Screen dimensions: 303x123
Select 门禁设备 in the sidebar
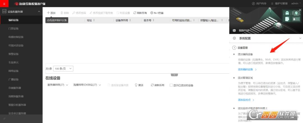(21, 28)
